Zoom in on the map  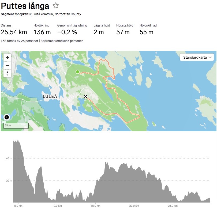pyautogui.click(x=7, y=57)
